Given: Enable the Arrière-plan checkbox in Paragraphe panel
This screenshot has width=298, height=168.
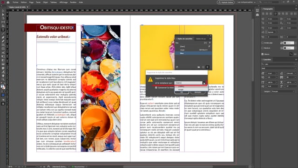Looking at the screenshot, I should click(x=263, y=43).
